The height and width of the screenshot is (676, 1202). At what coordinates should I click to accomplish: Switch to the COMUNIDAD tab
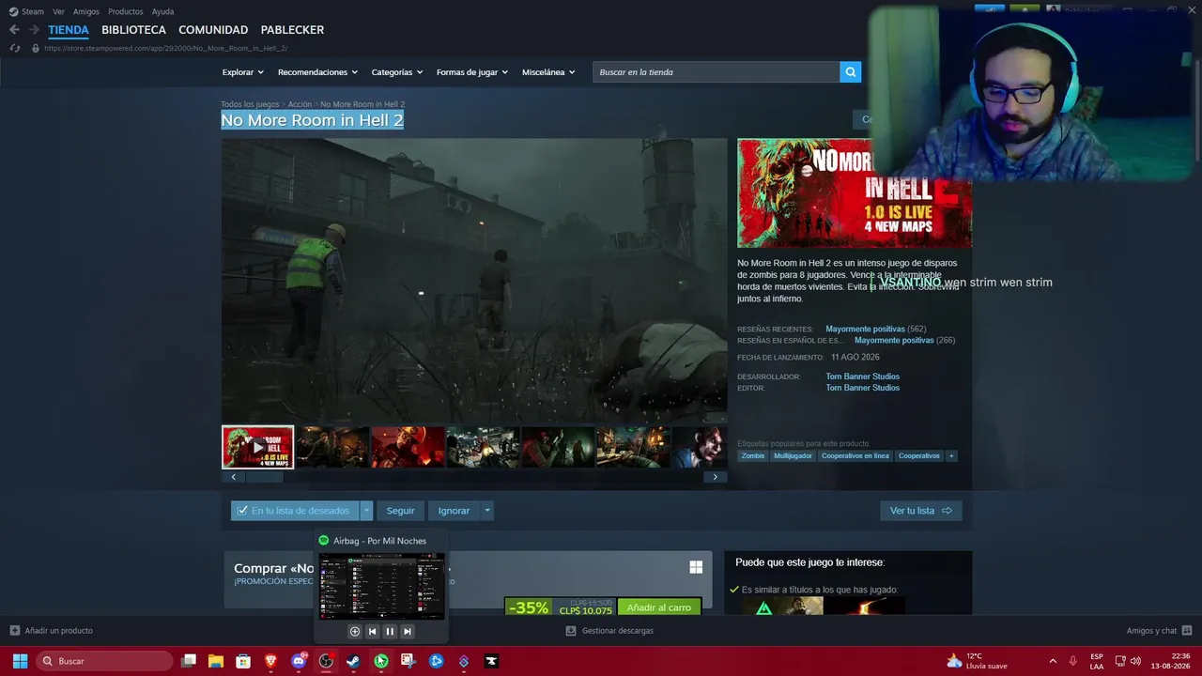(213, 30)
